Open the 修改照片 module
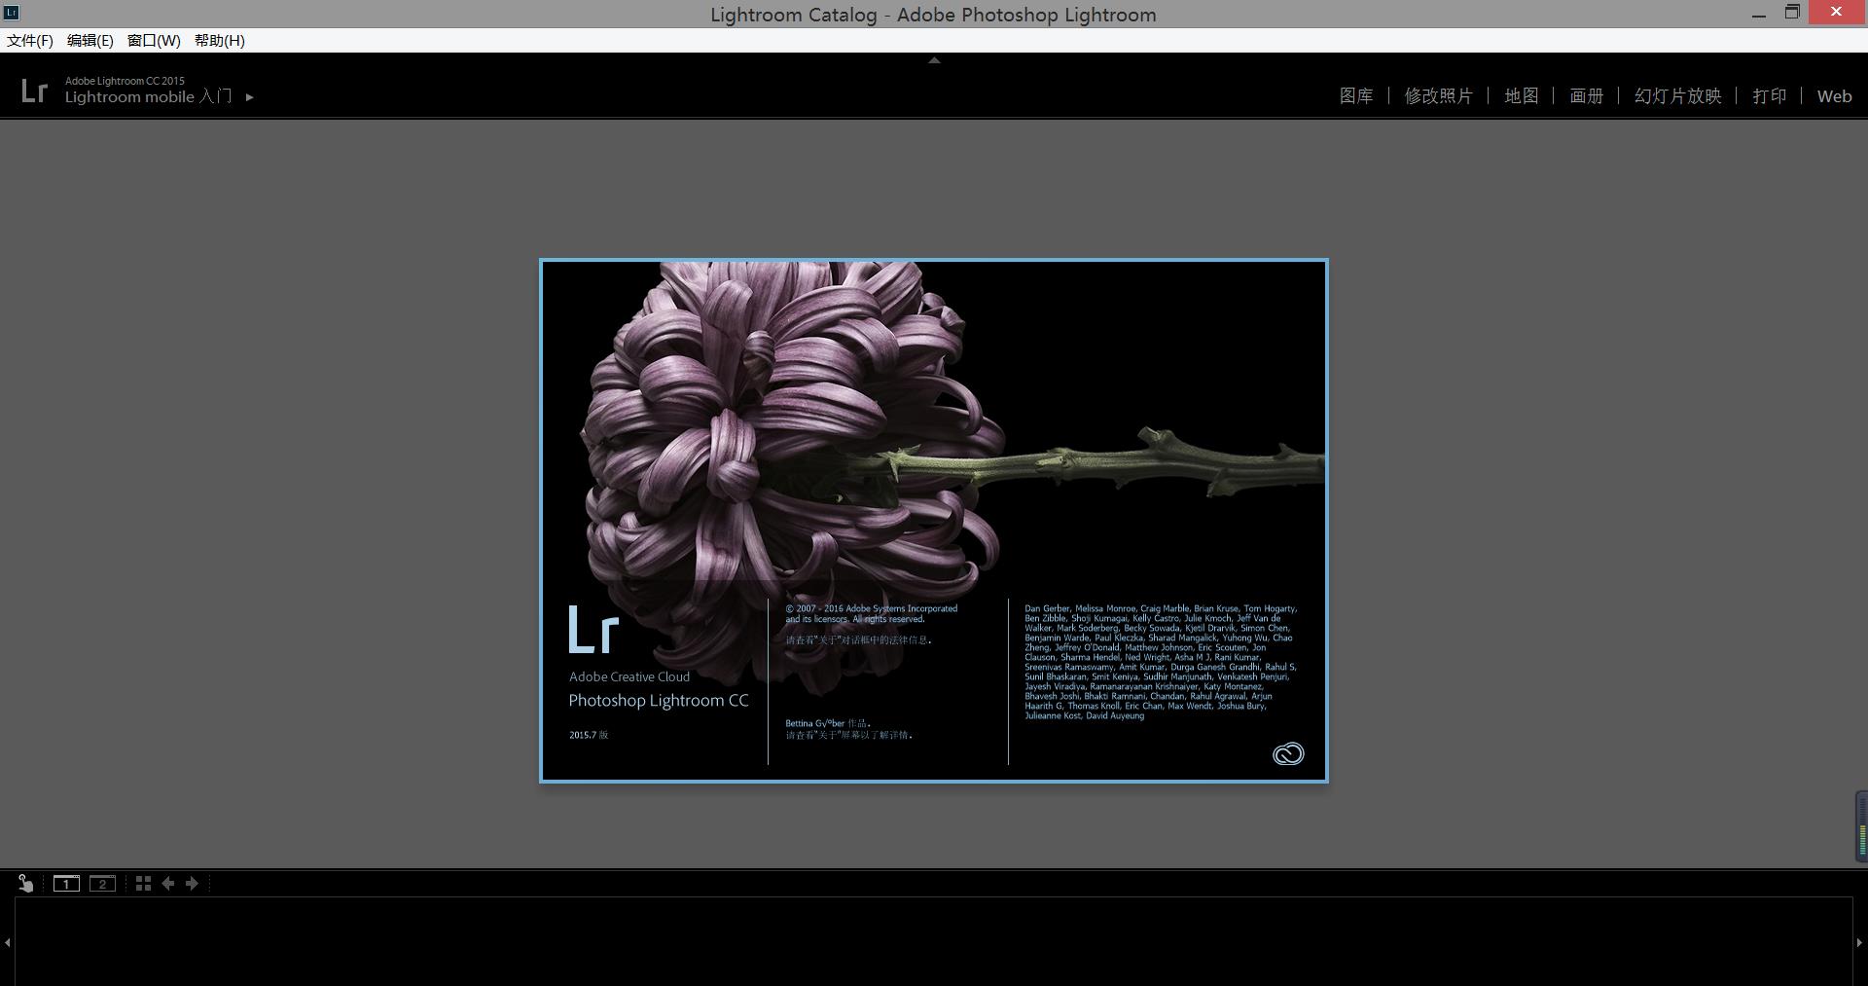This screenshot has height=986, width=1868. point(1438,95)
